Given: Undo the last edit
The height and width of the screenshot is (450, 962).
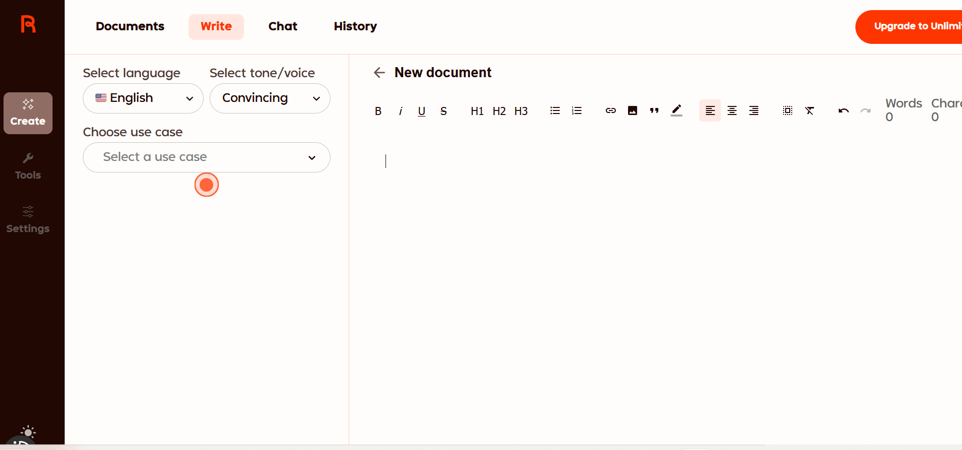Looking at the screenshot, I should pos(843,110).
